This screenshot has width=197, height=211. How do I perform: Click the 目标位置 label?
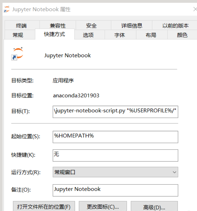coord(23,95)
